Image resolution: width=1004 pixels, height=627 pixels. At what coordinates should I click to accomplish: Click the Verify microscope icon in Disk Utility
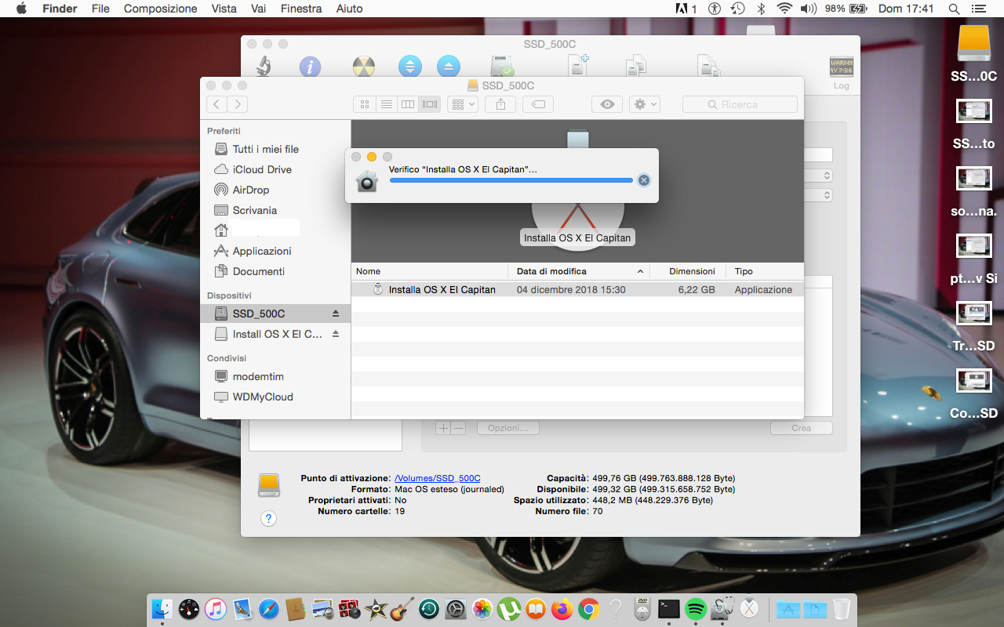tap(263, 66)
